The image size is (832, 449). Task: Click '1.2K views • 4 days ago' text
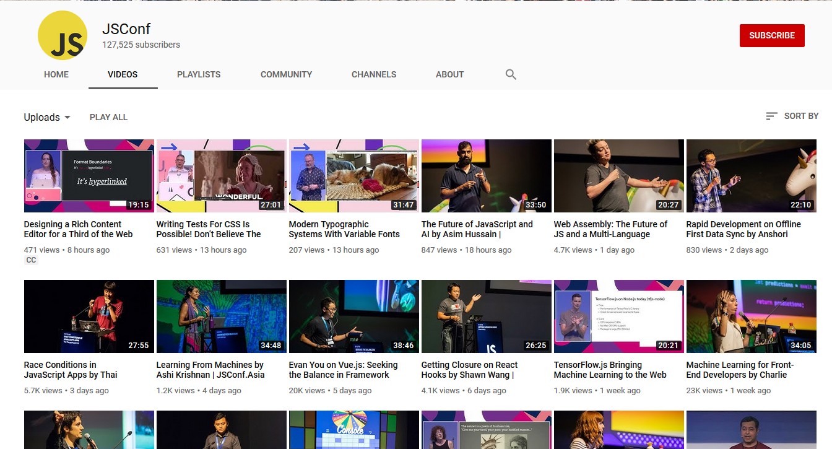[x=199, y=391]
